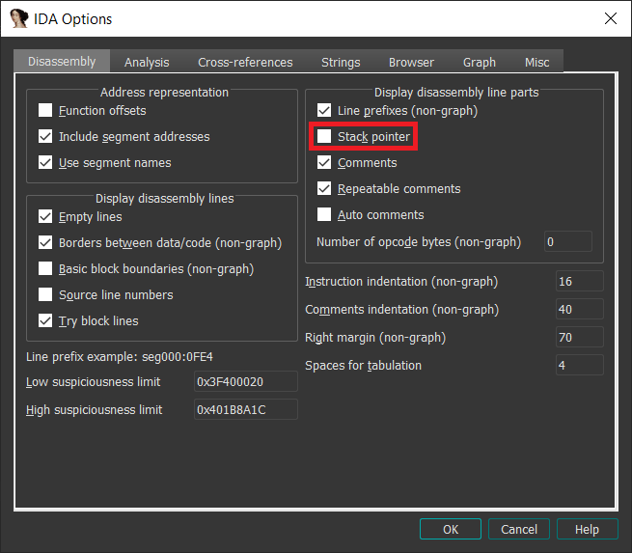The height and width of the screenshot is (553, 632).
Task: Disable the Empty lines checkbox
Action: coord(45,216)
